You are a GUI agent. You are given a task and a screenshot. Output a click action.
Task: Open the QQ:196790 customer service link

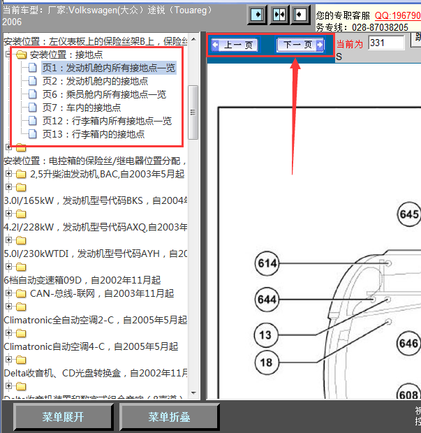[x=397, y=15]
